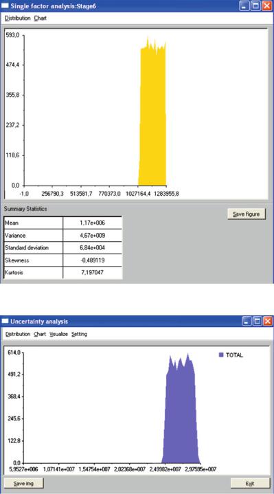Select the Standard deviation value 6,84e+004
The height and width of the screenshot is (494, 274).
click(x=93, y=248)
